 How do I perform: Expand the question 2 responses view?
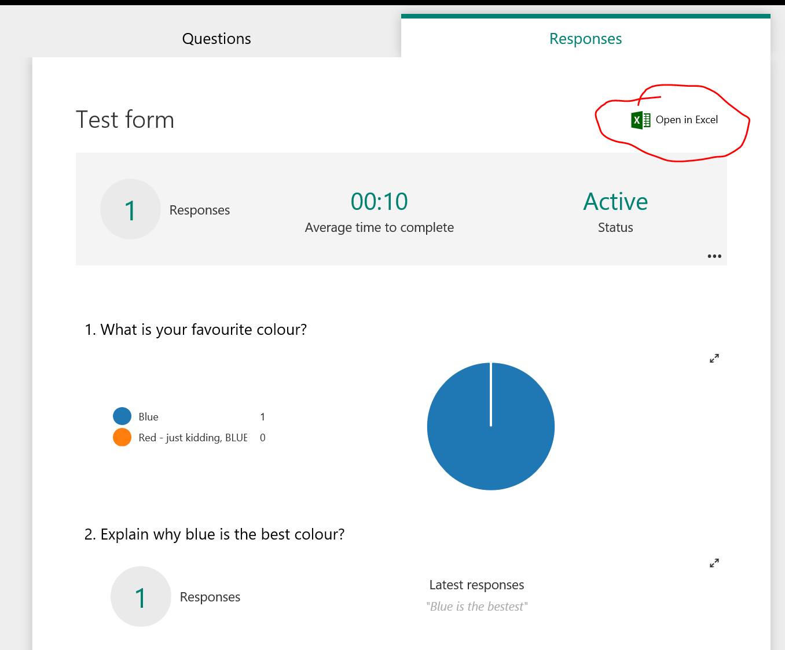(x=714, y=563)
